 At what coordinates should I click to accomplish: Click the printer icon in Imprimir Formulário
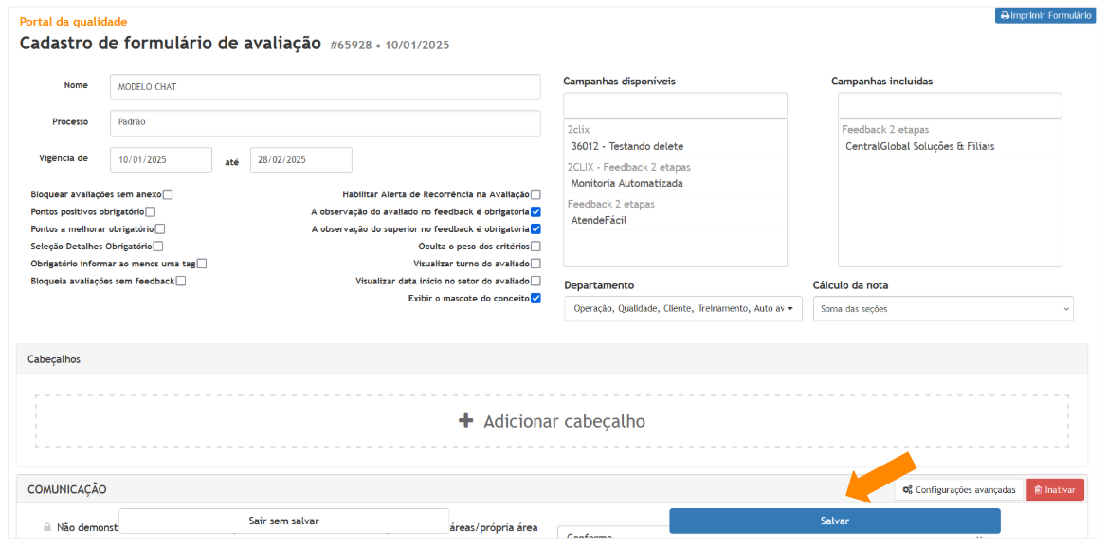click(1005, 16)
